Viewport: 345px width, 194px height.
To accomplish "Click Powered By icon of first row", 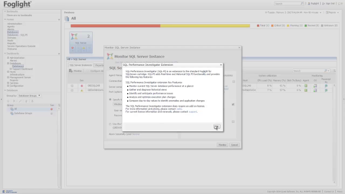I will point(326,86).
